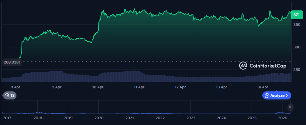Select 2024 on the overview timeline
The width and height of the screenshot is (306, 125).
221,118
